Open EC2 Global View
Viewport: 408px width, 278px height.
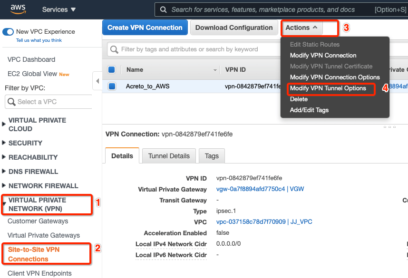coord(32,74)
